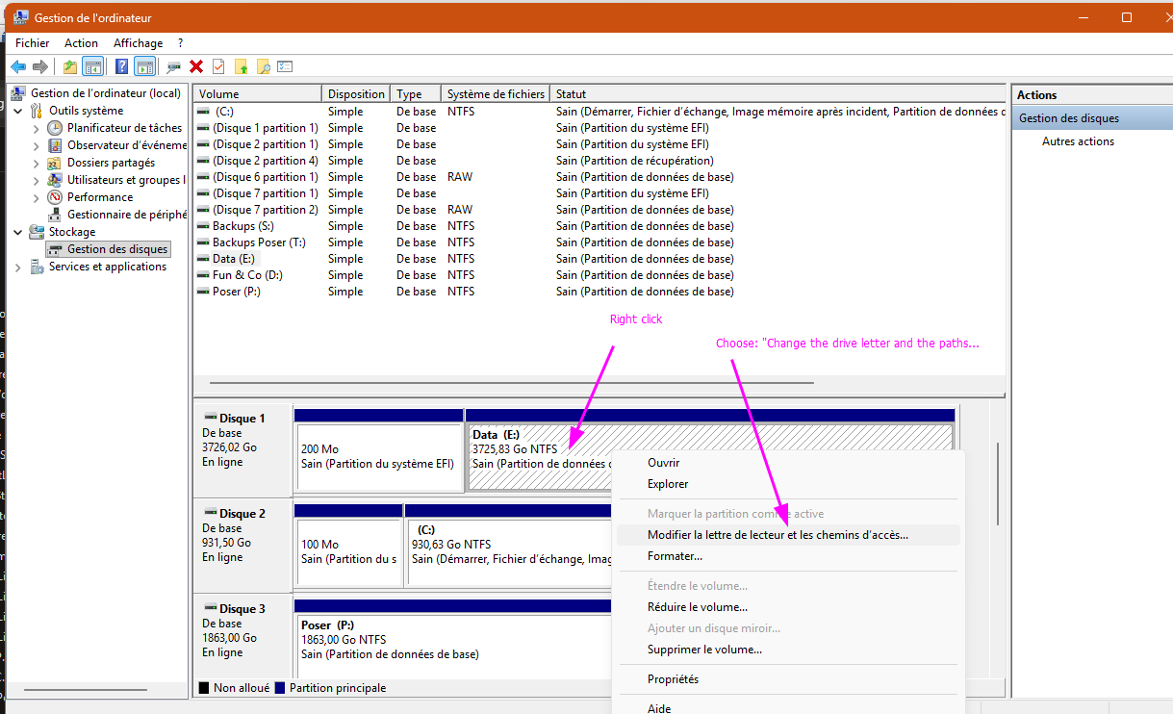Viewport: 1173px width, 714px height.
Task: Choose Formater... in the context menu
Action: (675, 556)
